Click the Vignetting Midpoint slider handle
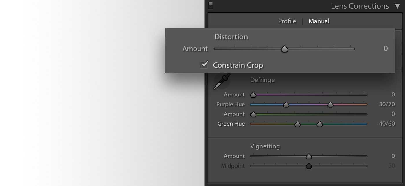The width and height of the screenshot is (405, 186). point(309,166)
